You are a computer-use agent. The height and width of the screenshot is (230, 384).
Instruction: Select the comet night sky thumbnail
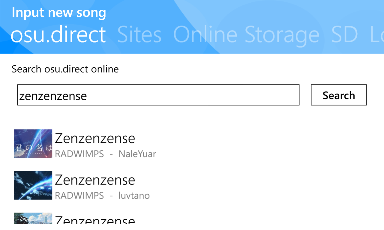click(x=33, y=185)
